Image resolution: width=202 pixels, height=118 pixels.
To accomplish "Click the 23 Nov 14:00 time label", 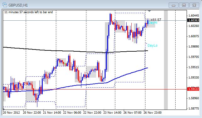I will click(x=112, y=113).
